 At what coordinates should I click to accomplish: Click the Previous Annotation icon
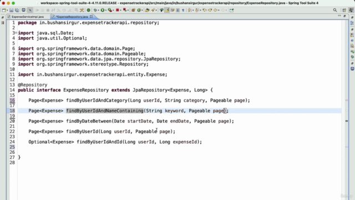click(197, 10)
